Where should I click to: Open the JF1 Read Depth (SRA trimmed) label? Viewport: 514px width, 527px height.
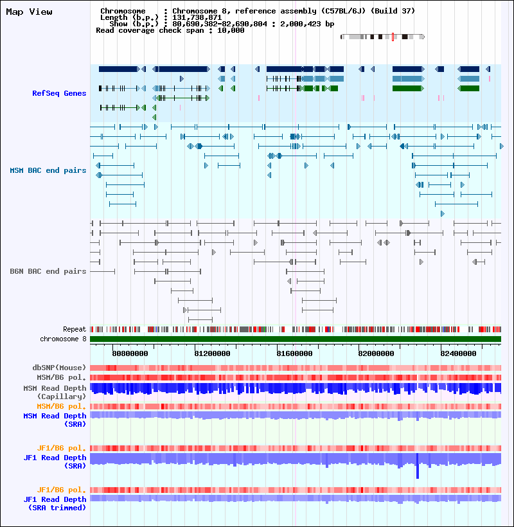click(55, 503)
